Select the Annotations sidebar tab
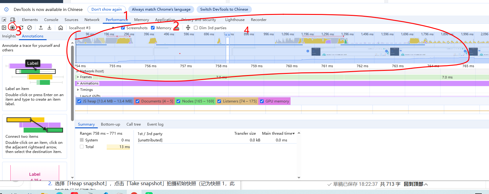489x194 pixels. click(x=33, y=36)
